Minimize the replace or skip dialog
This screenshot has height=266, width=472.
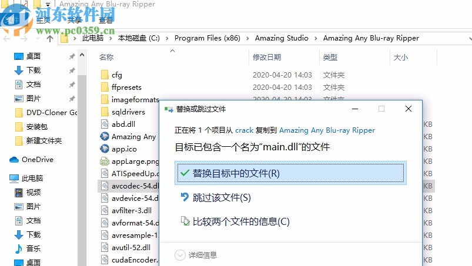tap(355, 109)
